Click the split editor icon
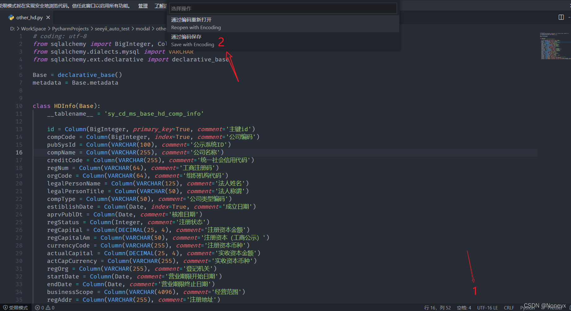571x311 pixels. pyautogui.click(x=561, y=17)
